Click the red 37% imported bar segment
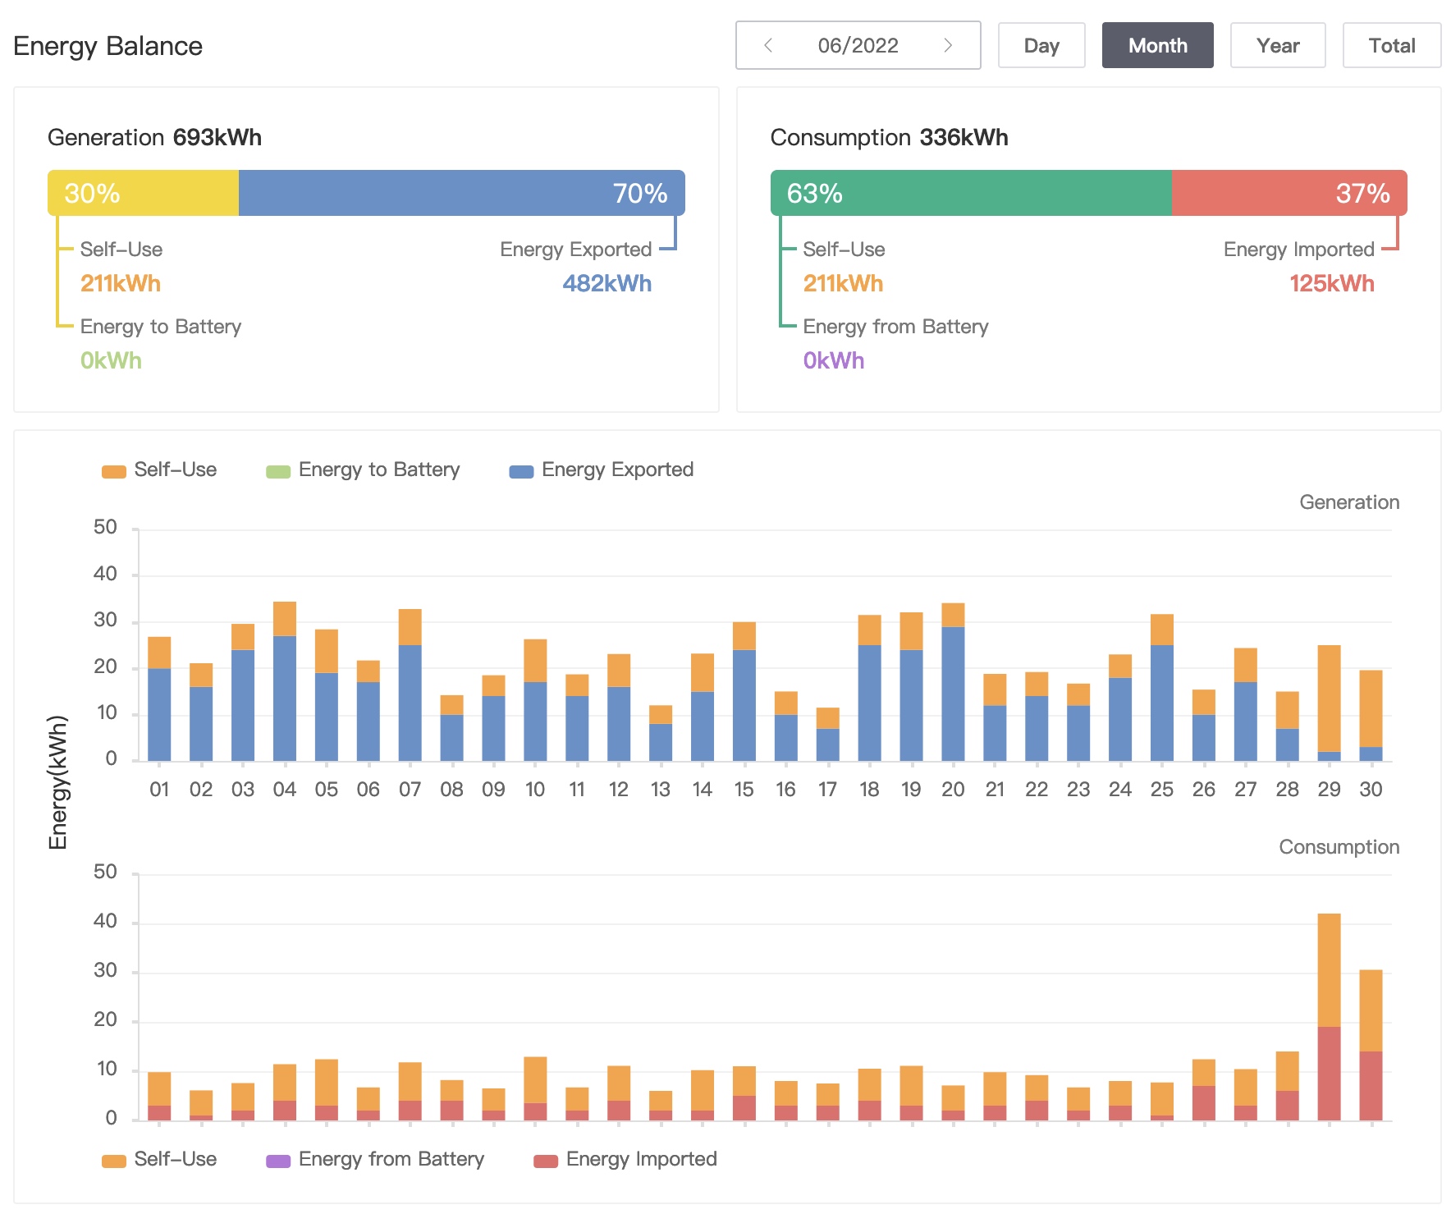This screenshot has width=1451, height=1214. (x=1289, y=193)
